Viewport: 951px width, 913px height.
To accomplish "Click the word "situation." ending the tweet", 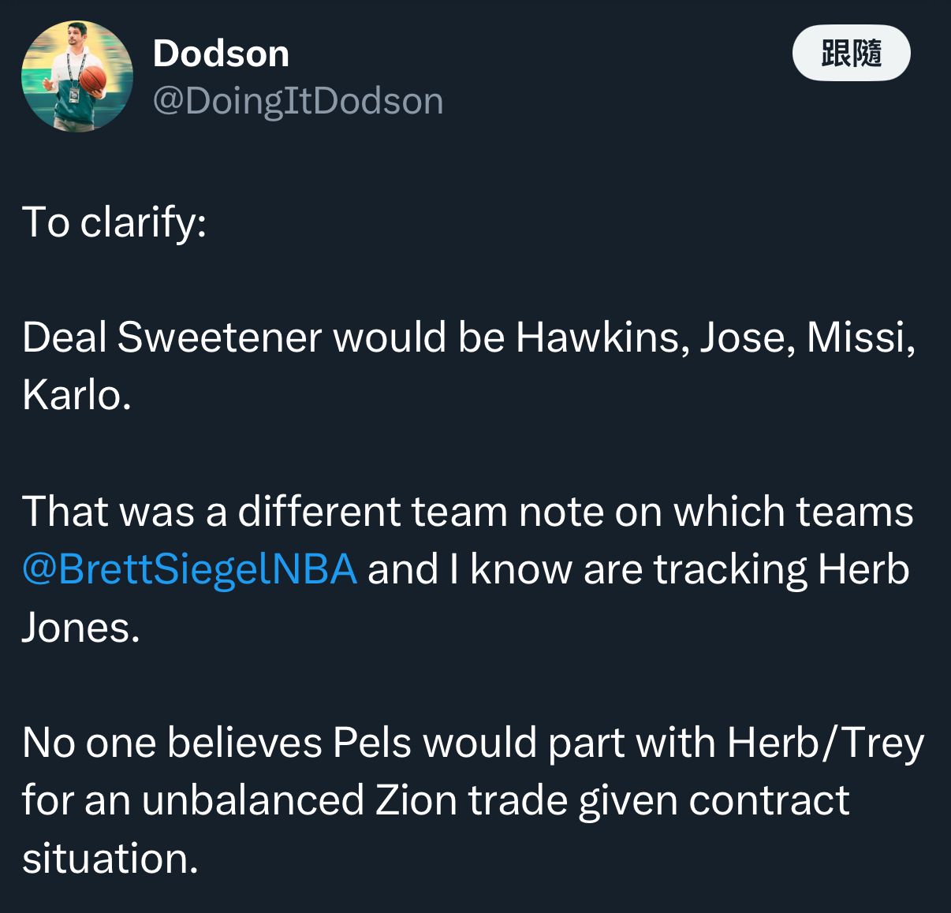I will (110, 859).
